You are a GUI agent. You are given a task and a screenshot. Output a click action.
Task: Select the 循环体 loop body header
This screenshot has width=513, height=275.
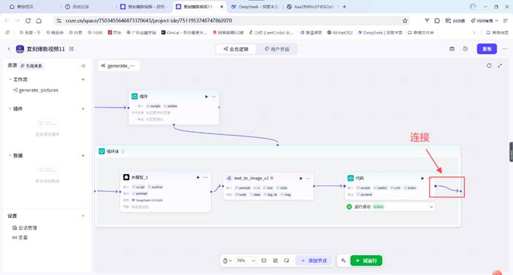click(277, 151)
